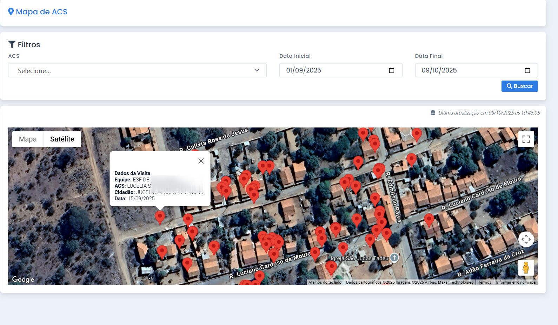Click the Street View pegman icon
This screenshot has height=325, width=558.
pos(526,268)
